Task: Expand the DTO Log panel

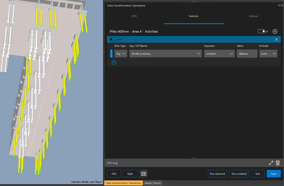Action: click(x=271, y=163)
